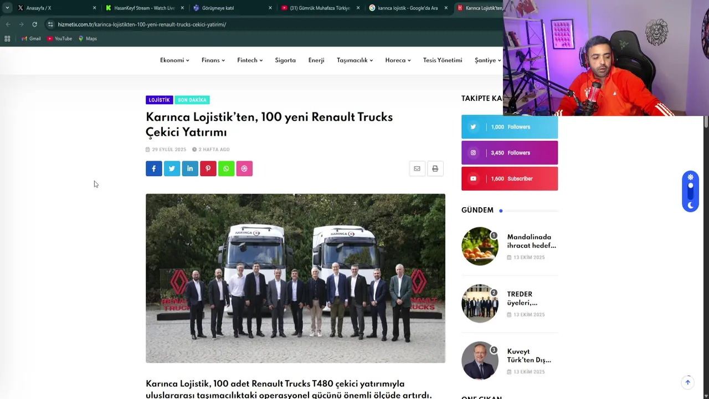Switch to HasanKeyf Stream tab
The width and height of the screenshot is (709, 399).
[144, 8]
